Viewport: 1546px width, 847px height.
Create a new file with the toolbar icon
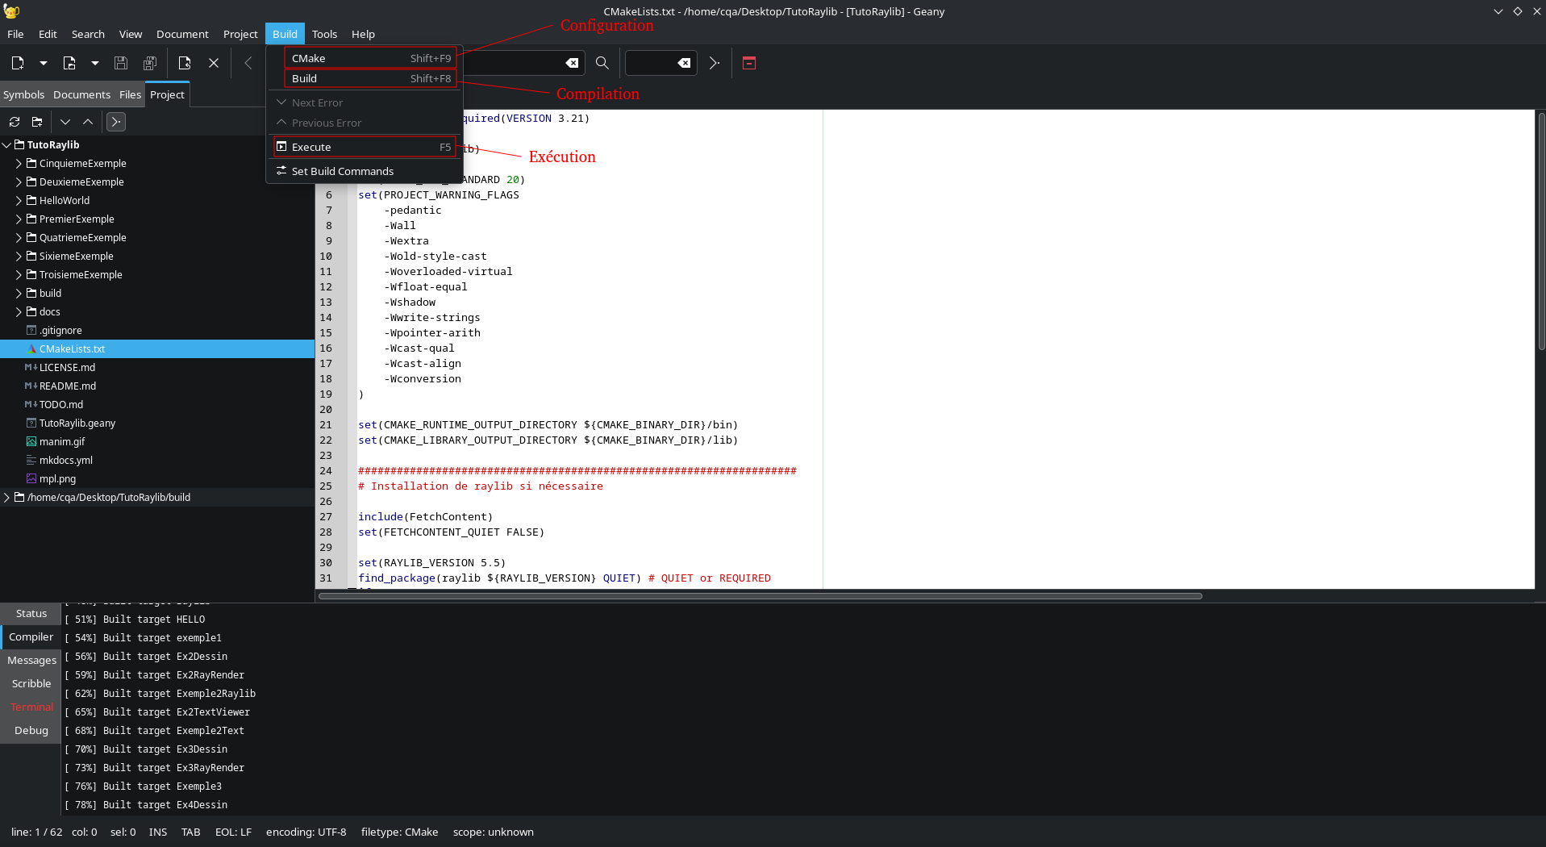(x=16, y=63)
